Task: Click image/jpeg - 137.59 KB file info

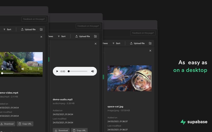Action: click(118, 110)
